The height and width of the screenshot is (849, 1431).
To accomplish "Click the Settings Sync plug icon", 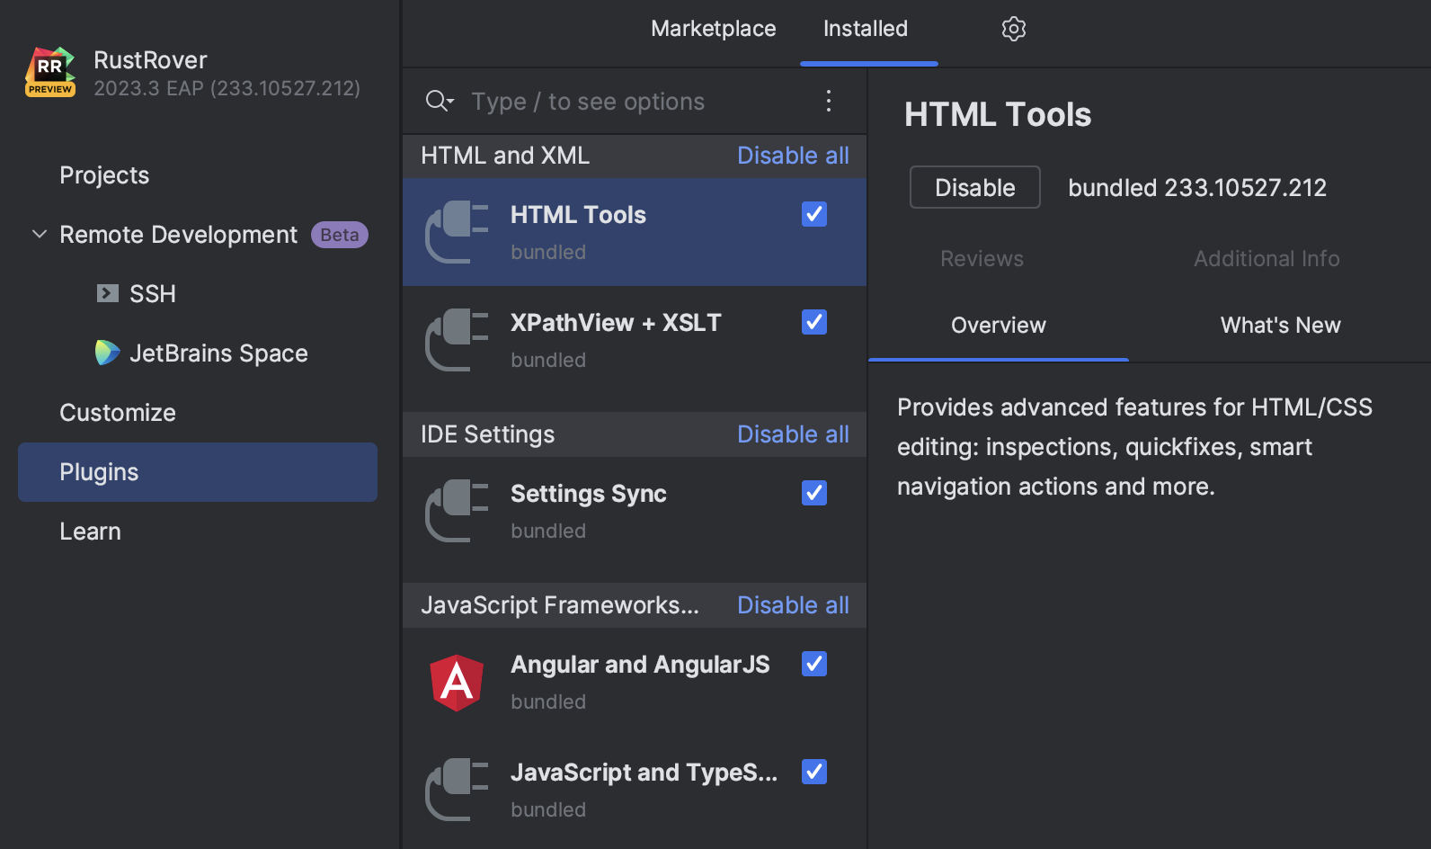I will (457, 511).
